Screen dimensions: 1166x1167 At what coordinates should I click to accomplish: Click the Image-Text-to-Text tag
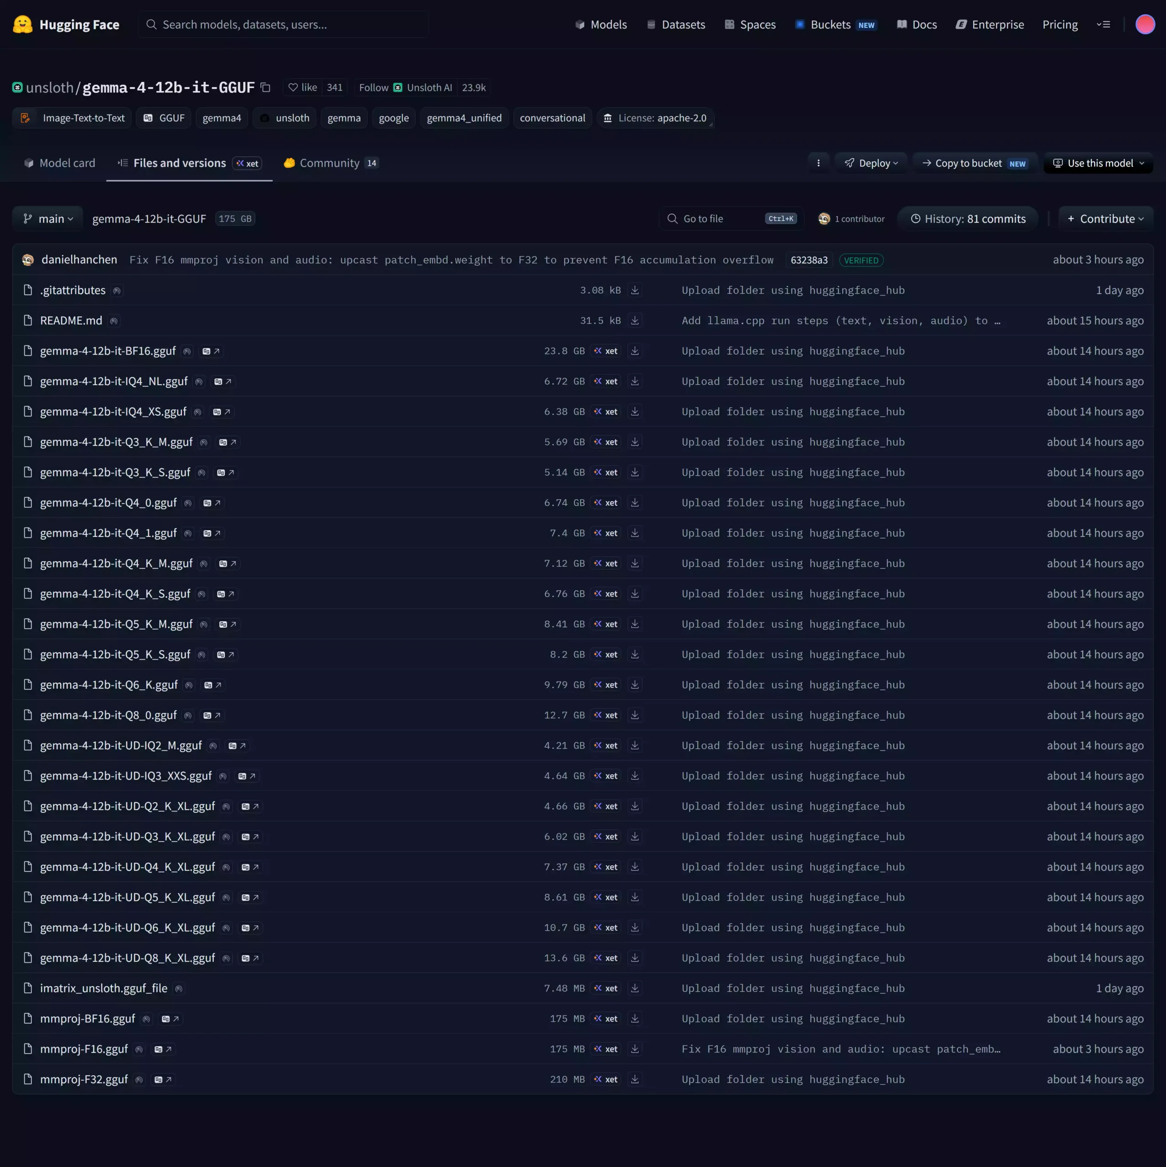(x=73, y=118)
